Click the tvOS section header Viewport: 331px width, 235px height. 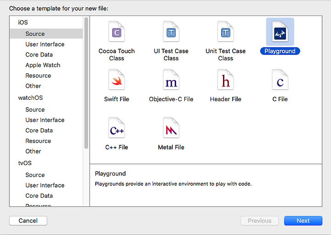pyautogui.click(x=25, y=163)
